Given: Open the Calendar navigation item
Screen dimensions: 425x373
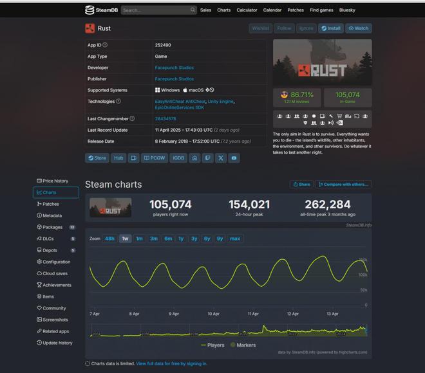Looking at the screenshot, I should coord(272,10).
